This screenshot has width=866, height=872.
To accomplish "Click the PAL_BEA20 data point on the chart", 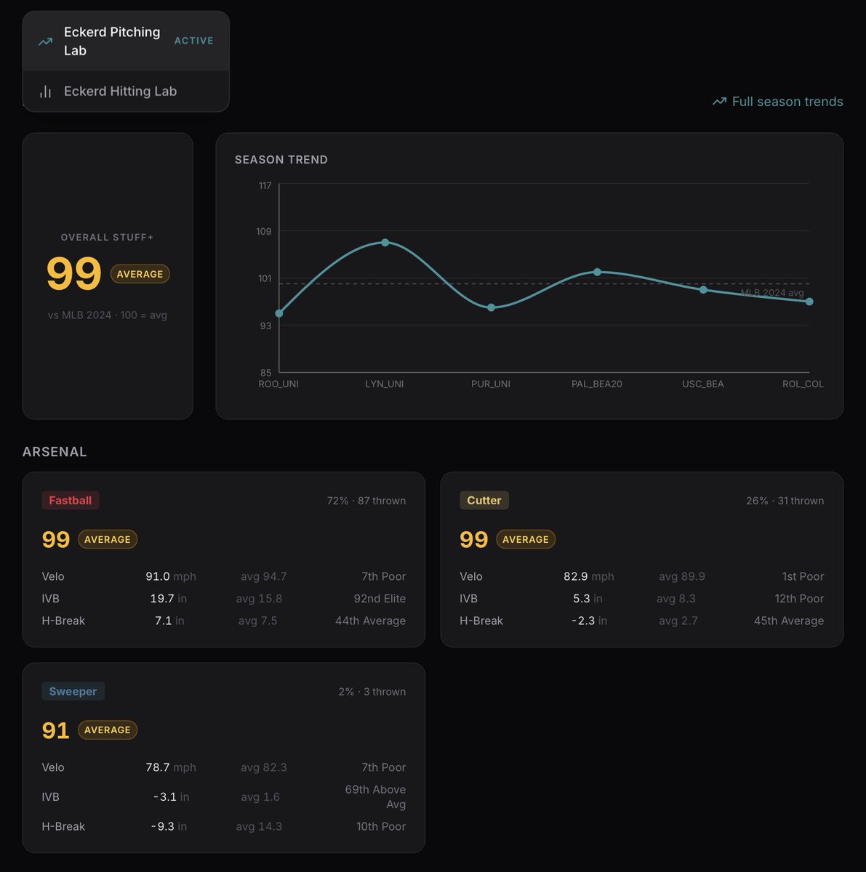I will tap(598, 272).
